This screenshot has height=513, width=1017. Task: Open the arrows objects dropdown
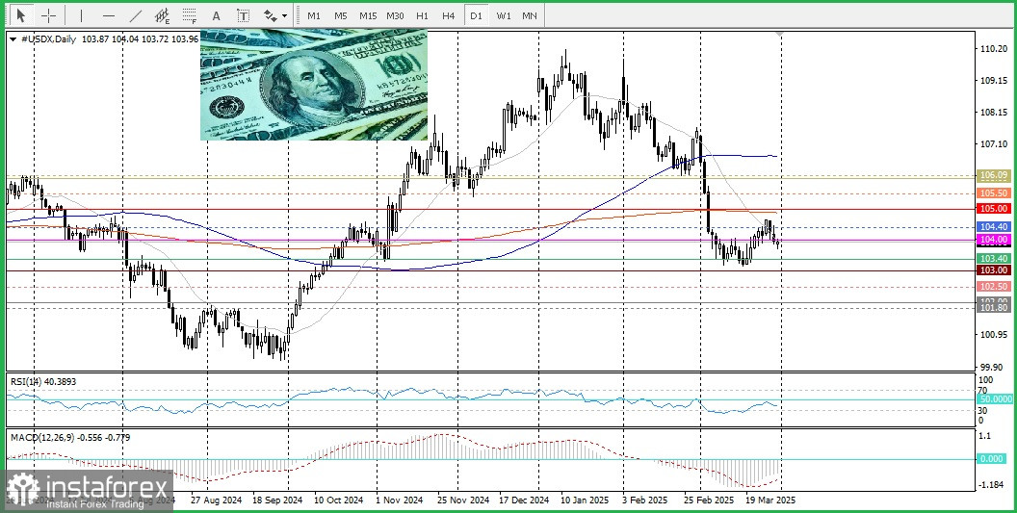[275, 15]
